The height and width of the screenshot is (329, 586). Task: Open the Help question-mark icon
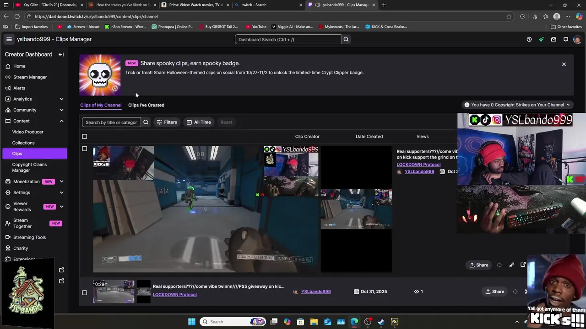529,39
